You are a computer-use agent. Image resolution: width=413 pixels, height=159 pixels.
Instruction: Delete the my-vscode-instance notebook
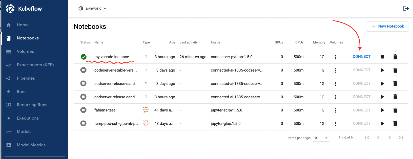[x=395, y=57]
